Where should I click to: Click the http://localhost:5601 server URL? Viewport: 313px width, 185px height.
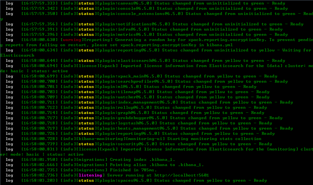[x=182, y=175]
